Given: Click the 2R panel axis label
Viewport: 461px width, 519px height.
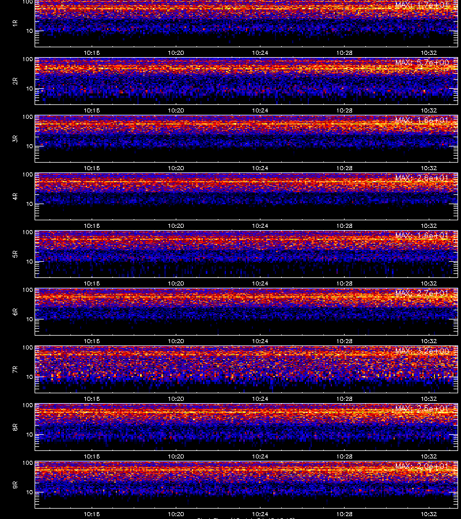Looking at the screenshot, I should (x=15, y=81).
